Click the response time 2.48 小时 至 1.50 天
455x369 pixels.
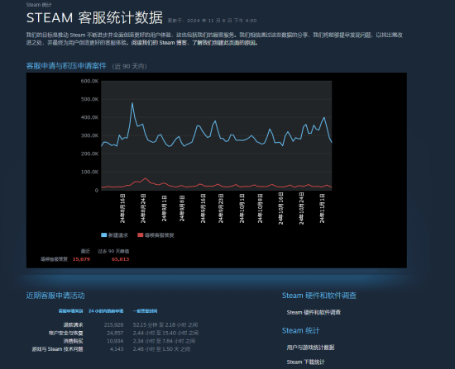[x=161, y=349]
